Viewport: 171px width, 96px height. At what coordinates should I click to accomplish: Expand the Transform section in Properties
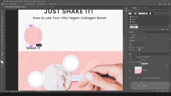pos(129,38)
